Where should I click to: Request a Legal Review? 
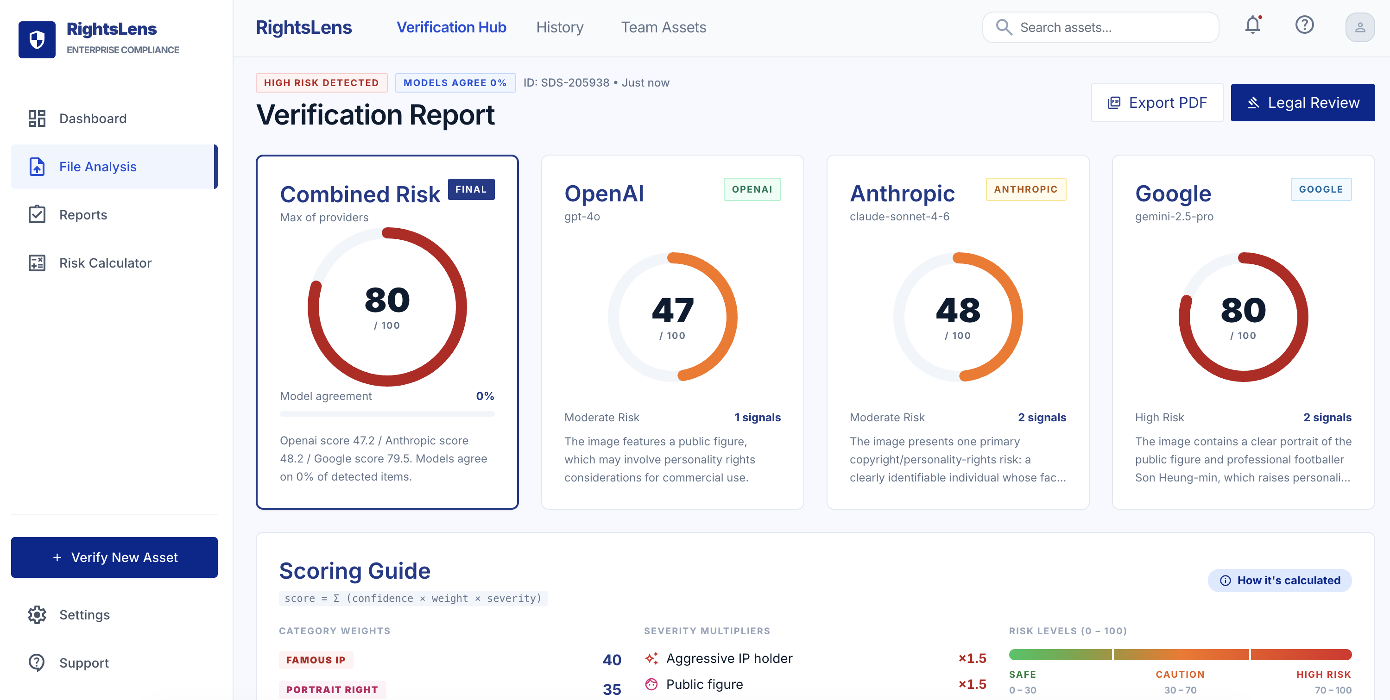tap(1302, 102)
